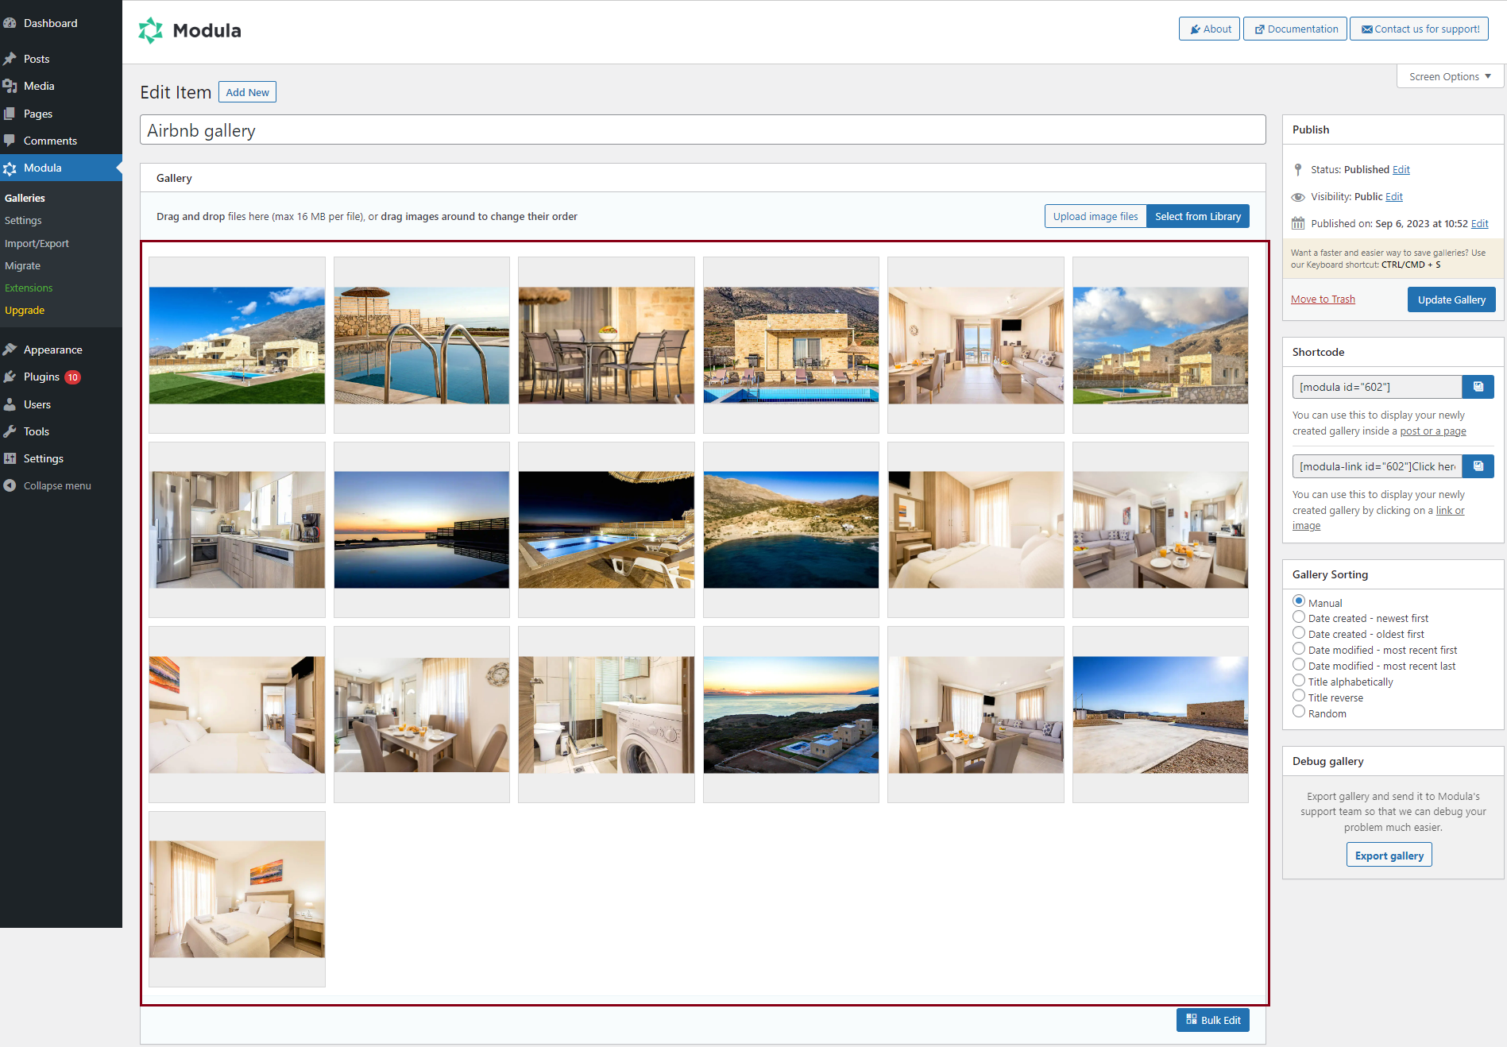Select Date modified - most recent first
The width and height of the screenshot is (1507, 1047).
pos(1299,649)
